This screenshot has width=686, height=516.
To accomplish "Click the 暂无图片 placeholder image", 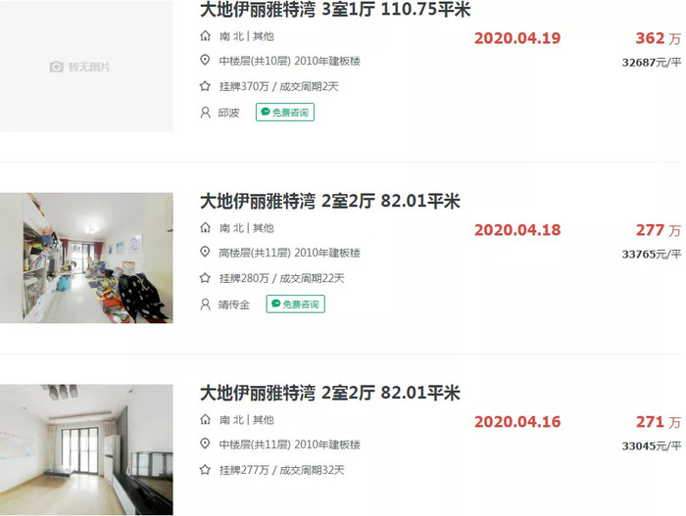I will point(86,66).
